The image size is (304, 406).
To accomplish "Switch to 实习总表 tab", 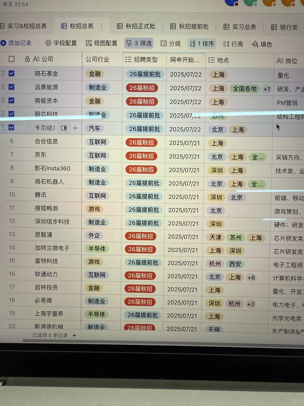I will click(240, 27).
